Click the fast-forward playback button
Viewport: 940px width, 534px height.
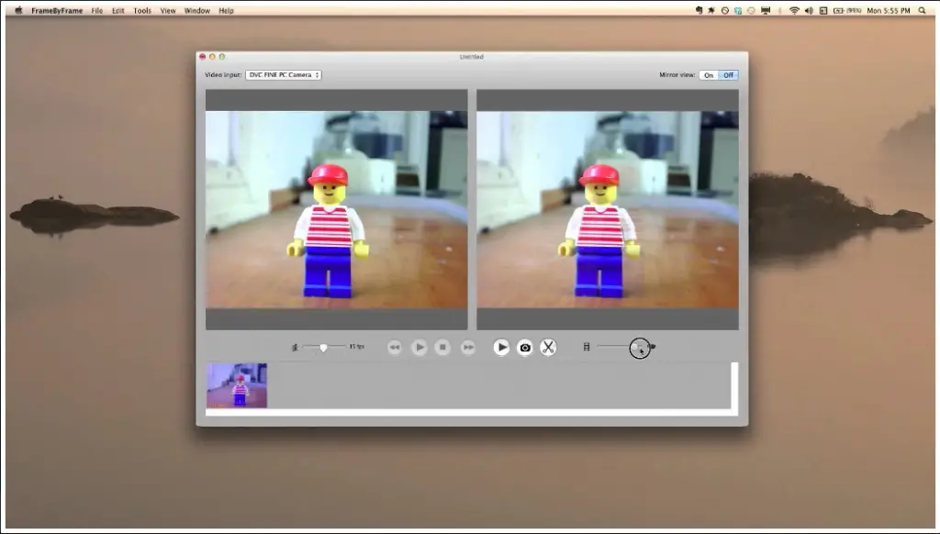(x=467, y=347)
